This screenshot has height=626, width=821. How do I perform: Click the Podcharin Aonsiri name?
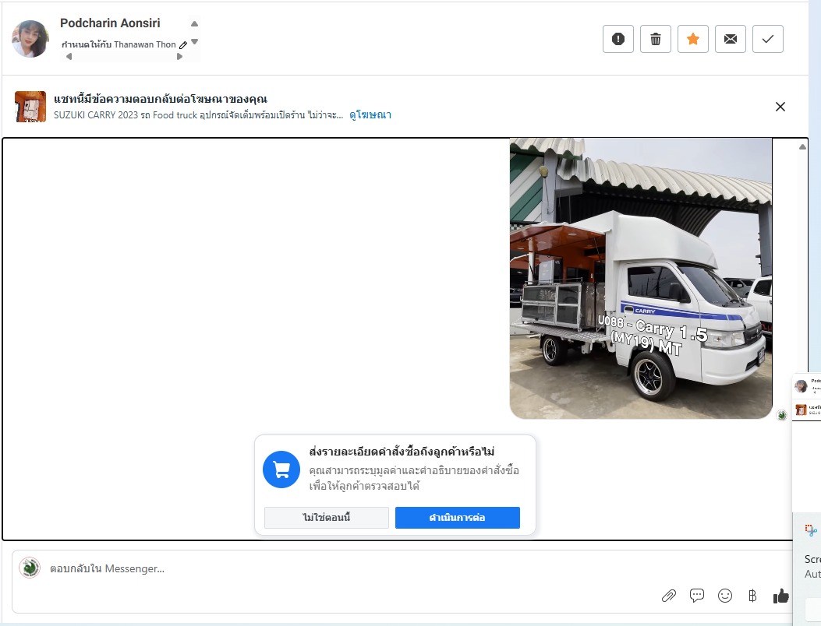(x=110, y=23)
